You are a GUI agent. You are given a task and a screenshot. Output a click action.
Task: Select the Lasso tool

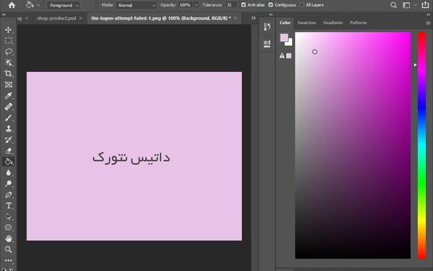8,52
